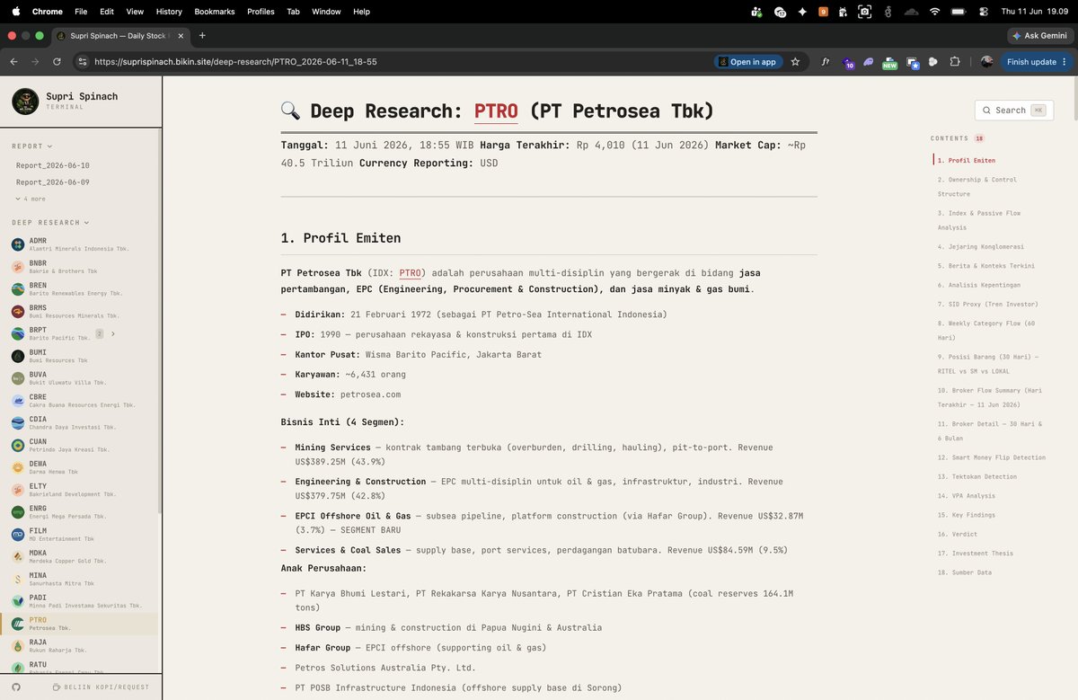Open the Supri Spinach logo avatar

pos(25,102)
